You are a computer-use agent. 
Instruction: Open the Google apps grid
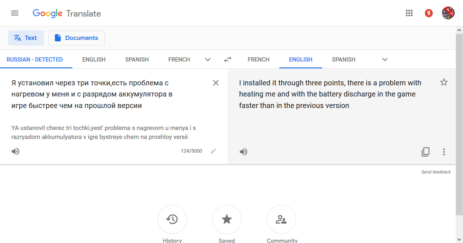click(x=409, y=13)
